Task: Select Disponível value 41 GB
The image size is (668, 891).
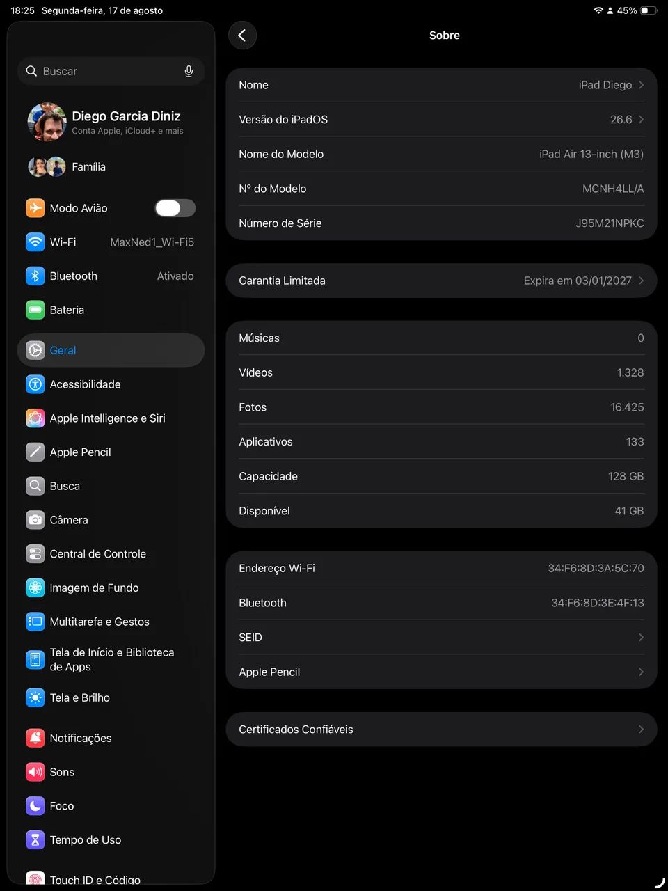Action: tap(629, 511)
